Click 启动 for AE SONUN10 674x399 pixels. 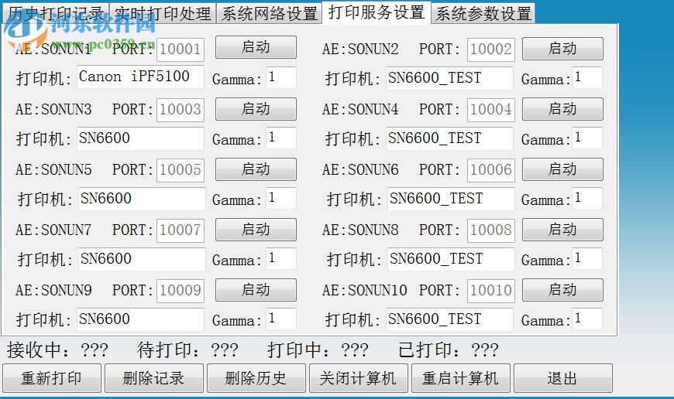(562, 290)
